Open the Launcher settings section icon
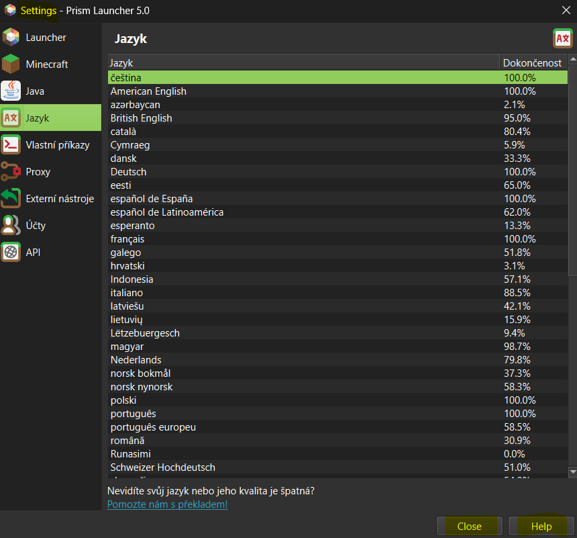 click(12, 37)
